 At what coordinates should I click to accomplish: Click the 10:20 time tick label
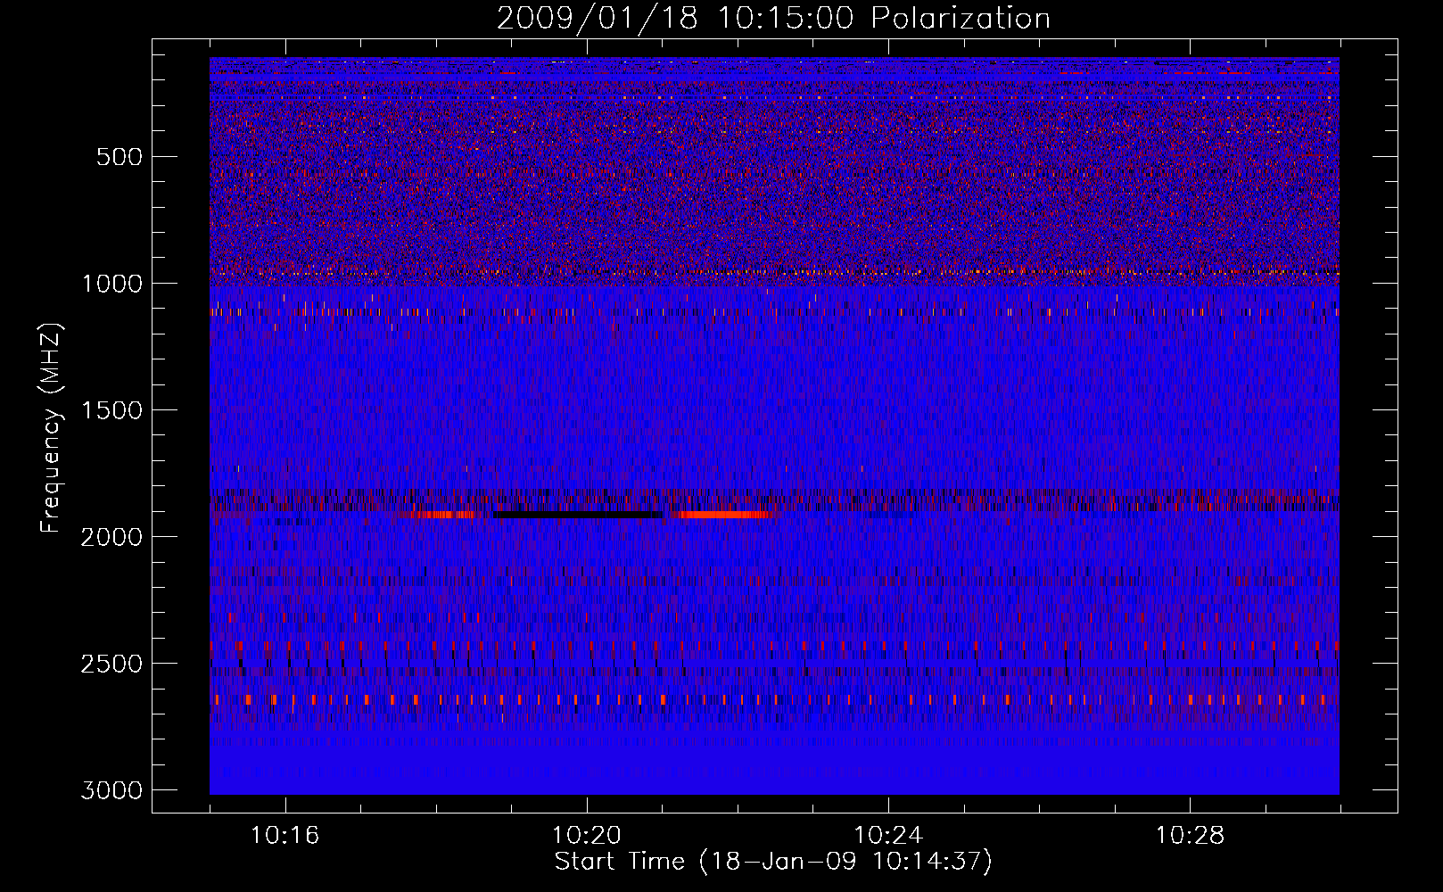(x=587, y=836)
